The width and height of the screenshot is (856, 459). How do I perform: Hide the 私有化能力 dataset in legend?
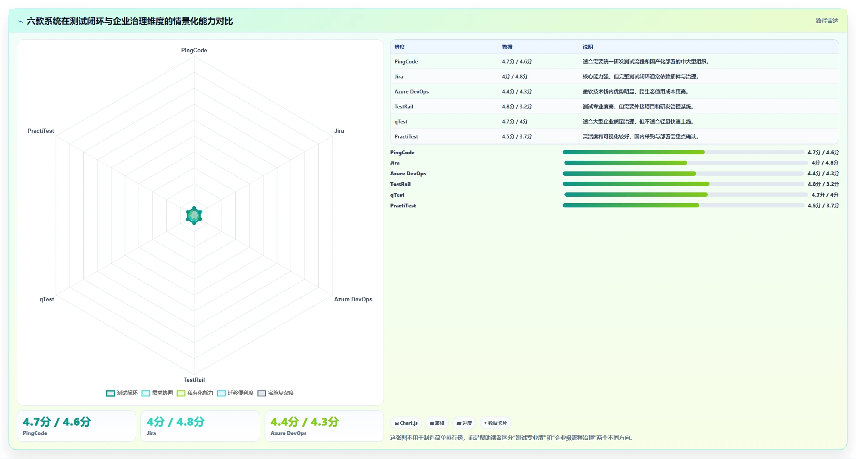[x=195, y=393]
